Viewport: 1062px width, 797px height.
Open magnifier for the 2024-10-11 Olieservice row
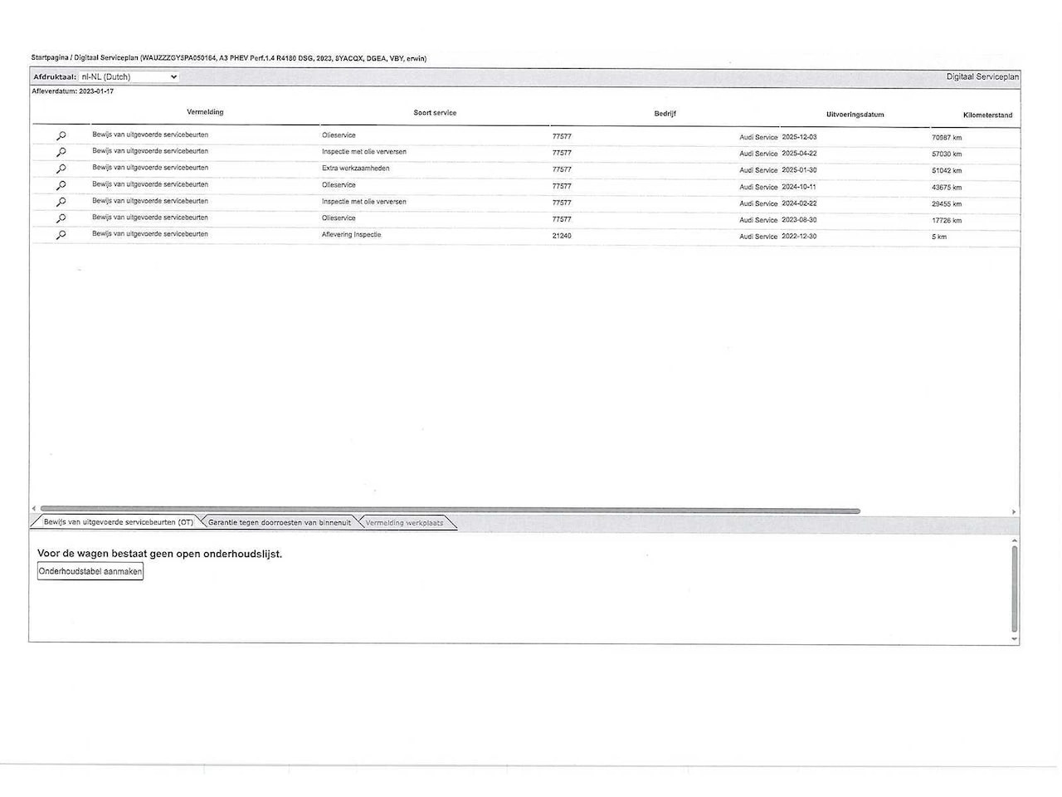point(61,186)
